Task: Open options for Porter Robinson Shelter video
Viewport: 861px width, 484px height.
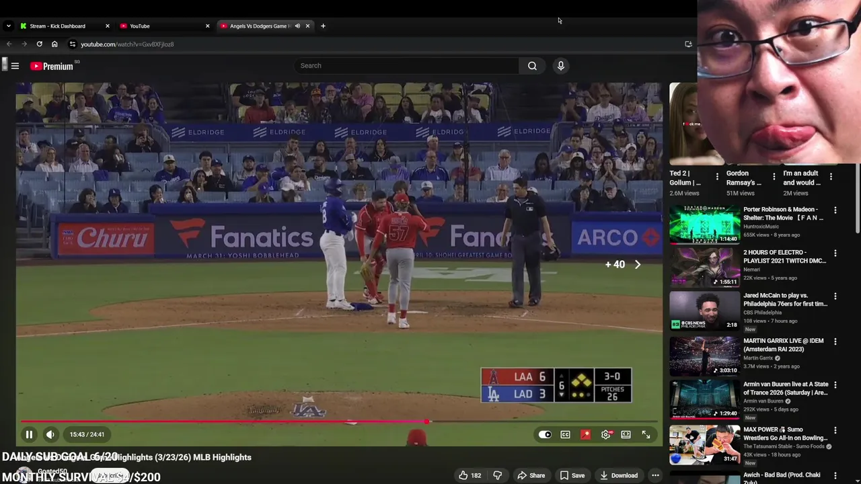Action: coord(835,210)
